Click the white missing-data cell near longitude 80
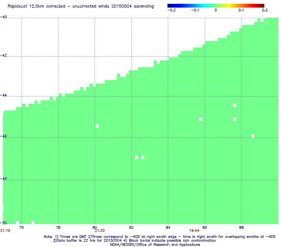This screenshot has height=247, width=281. (x=97, y=126)
